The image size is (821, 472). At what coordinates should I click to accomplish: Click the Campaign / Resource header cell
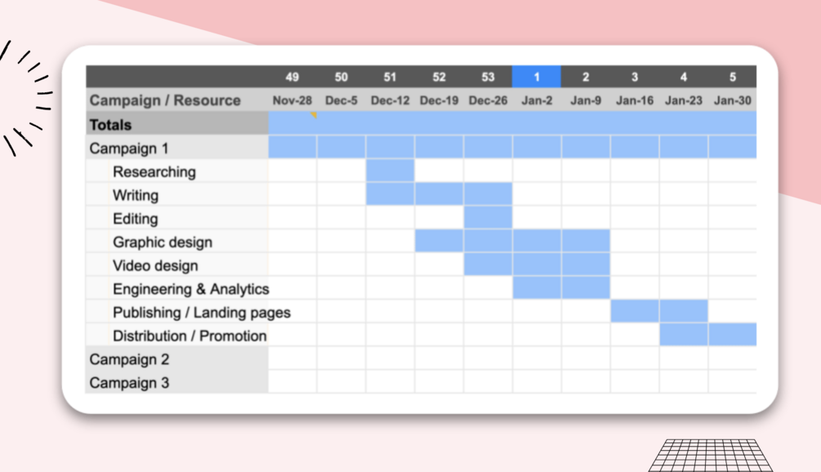coord(165,100)
